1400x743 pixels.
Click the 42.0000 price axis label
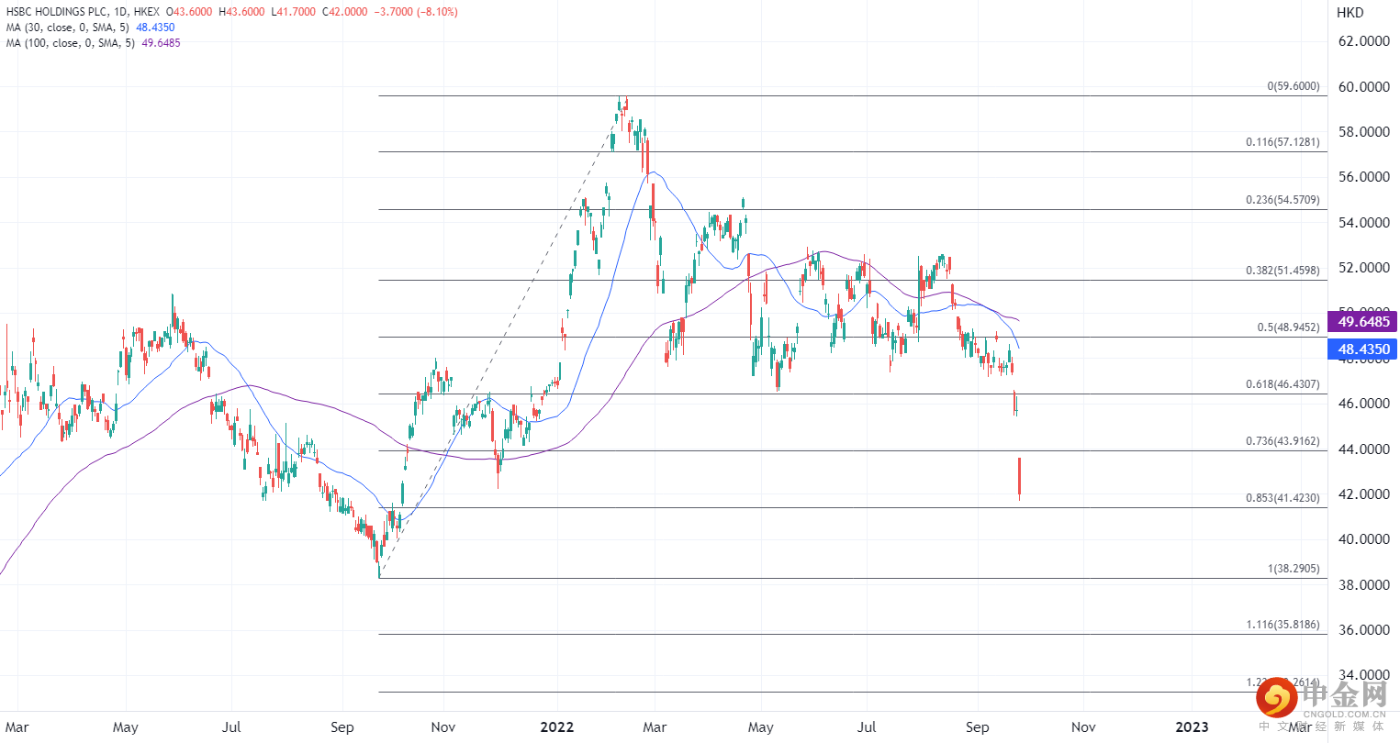1363,494
